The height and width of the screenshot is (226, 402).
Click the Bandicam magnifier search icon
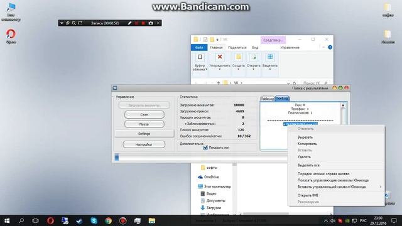[x=74, y=23]
